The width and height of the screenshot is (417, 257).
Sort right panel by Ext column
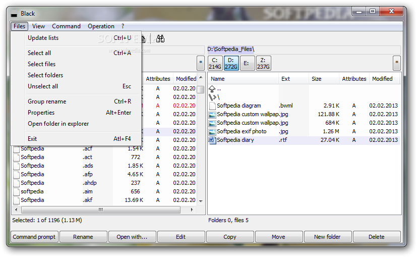293,79
